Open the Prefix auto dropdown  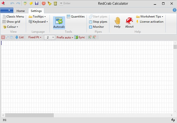[65, 37]
